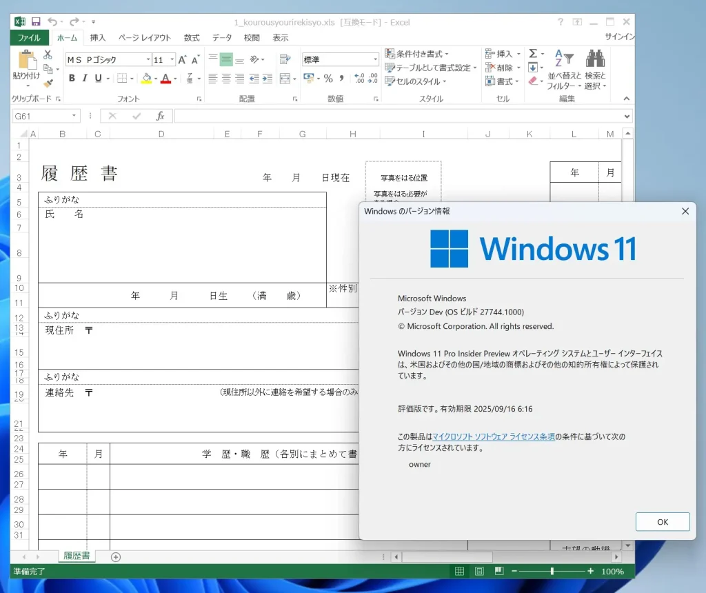Apply the red font color A

pos(165,79)
